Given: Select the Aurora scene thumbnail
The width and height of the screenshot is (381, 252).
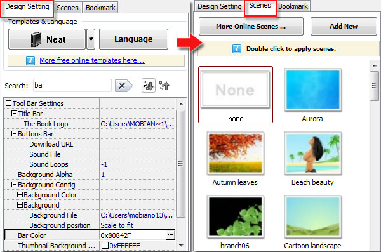Looking at the screenshot, I should (x=312, y=90).
